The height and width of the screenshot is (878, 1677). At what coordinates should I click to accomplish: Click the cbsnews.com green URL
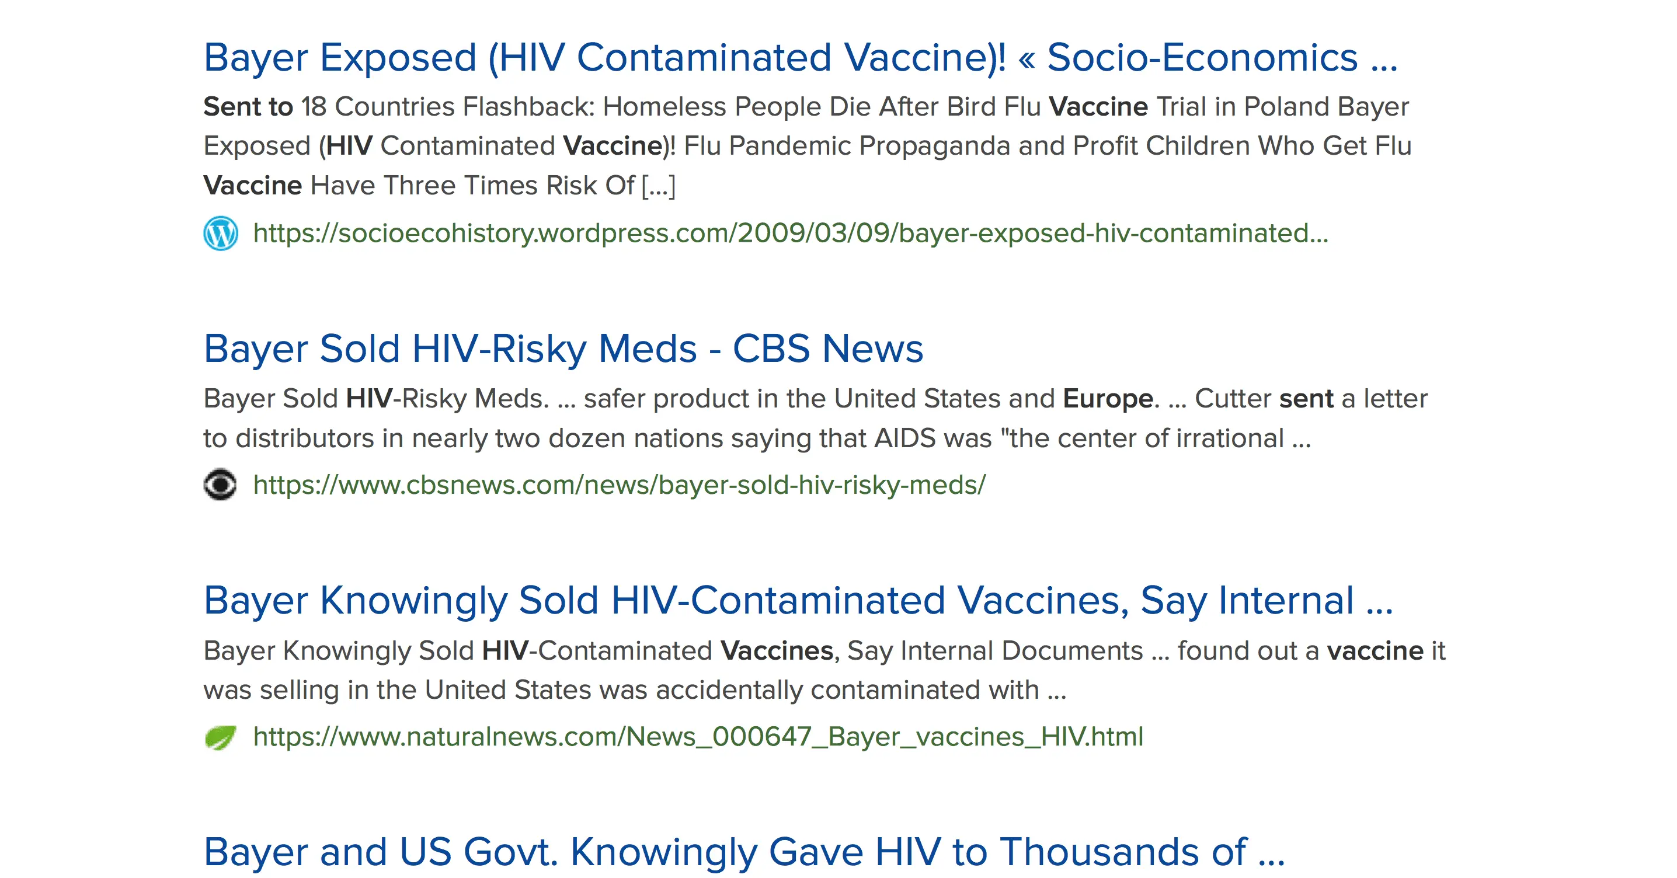click(x=619, y=485)
